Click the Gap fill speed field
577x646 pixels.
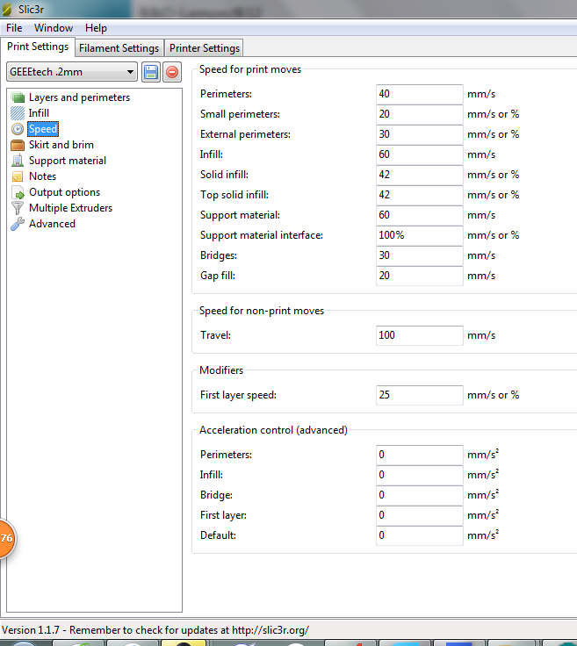420,276
